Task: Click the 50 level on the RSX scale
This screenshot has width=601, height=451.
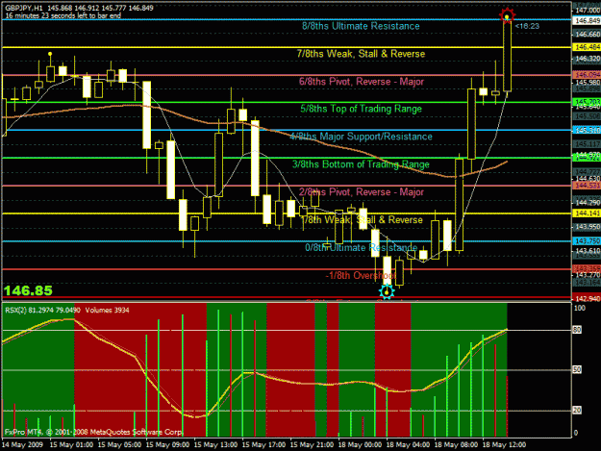Action: tap(577, 370)
